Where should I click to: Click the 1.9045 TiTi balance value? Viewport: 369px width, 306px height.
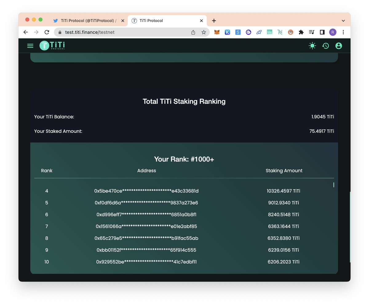click(323, 117)
